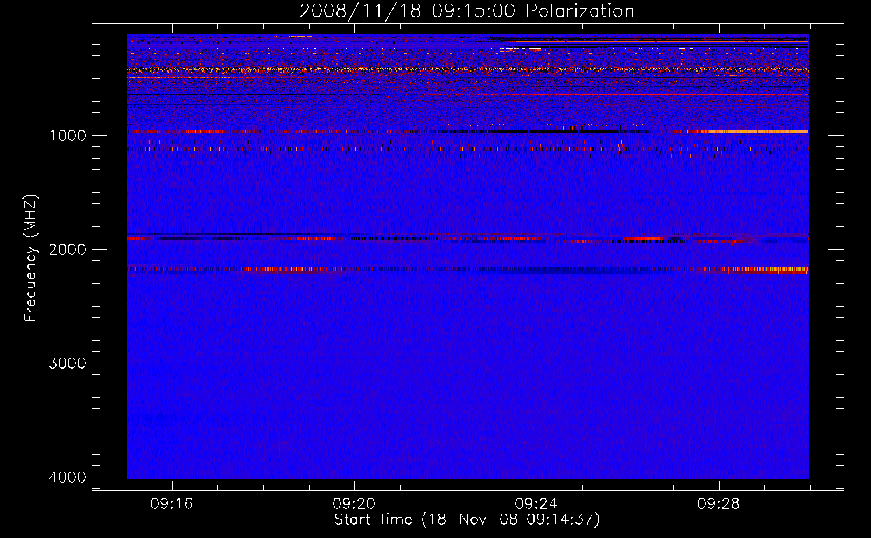Click the 09:20 time tick label
871x538 pixels.
354,504
